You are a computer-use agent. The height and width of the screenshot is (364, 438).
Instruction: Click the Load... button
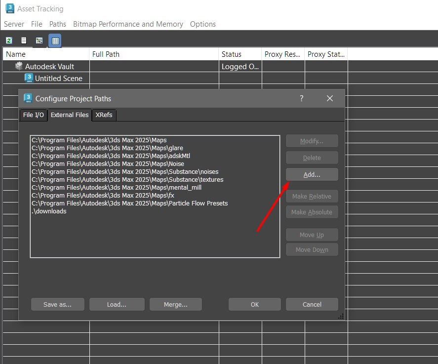[x=117, y=305]
